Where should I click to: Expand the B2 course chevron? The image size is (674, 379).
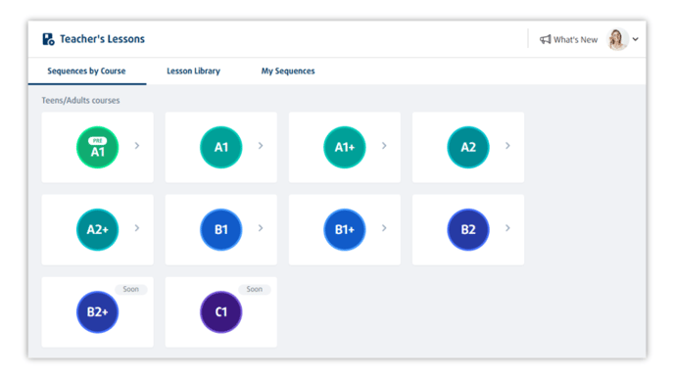(x=507, y=228)
